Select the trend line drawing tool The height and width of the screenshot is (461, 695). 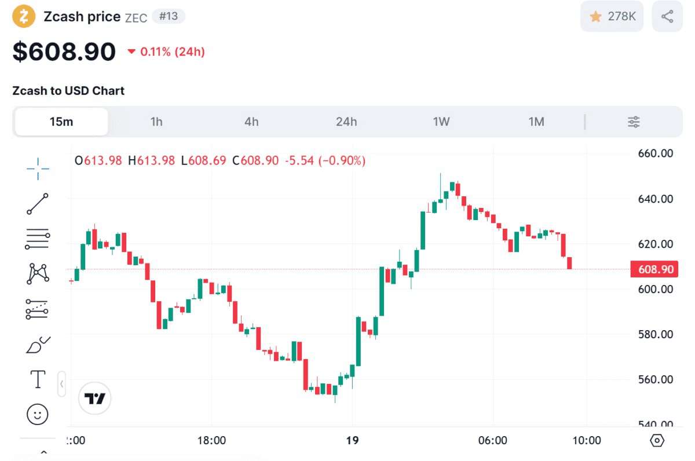pyautogui.click(x=38, y=204)
